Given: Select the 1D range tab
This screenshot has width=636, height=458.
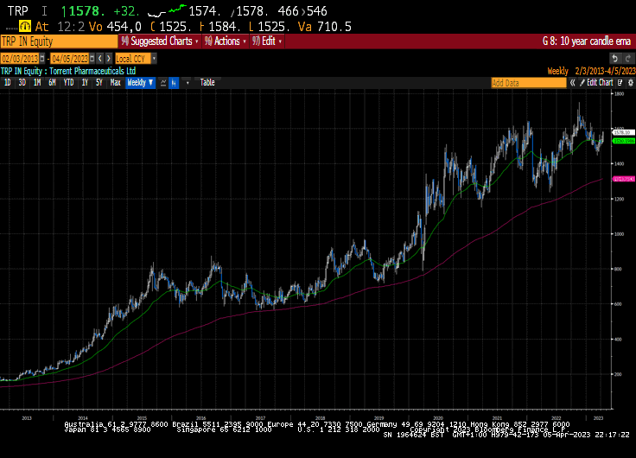Looking at the screenshot, I should click(7, 83).
